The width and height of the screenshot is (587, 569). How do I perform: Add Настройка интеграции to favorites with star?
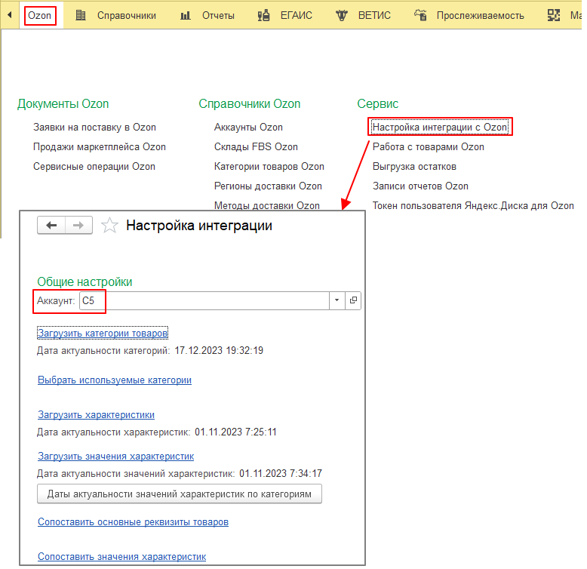109,226
